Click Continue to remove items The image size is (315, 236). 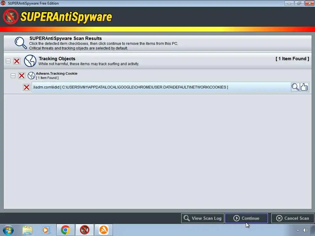246,218
